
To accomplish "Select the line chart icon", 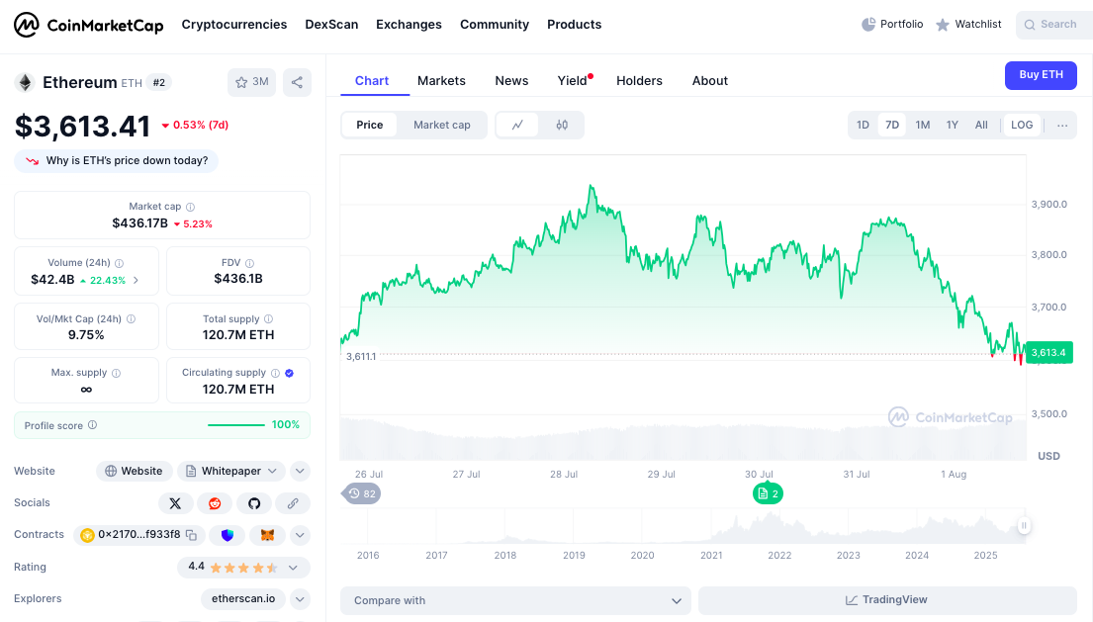I will (x=517, y=125).
